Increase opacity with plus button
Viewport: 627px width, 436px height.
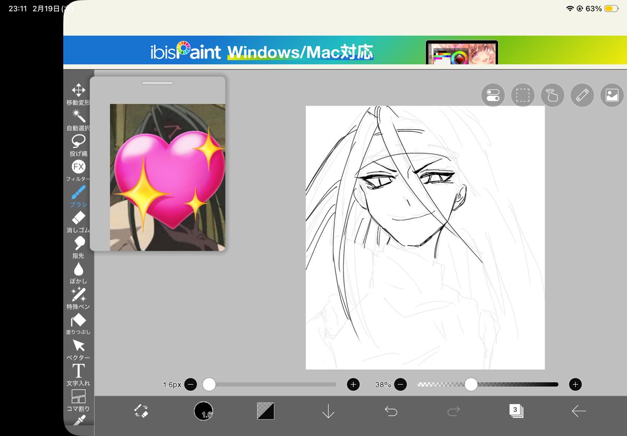click(x=575, y=384)
